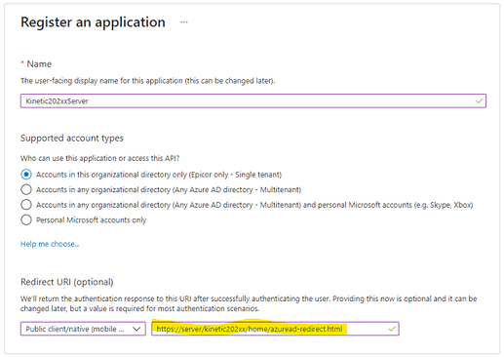Click the Redirect URI input field
504x357 pixels.
[x=275, y=329]
